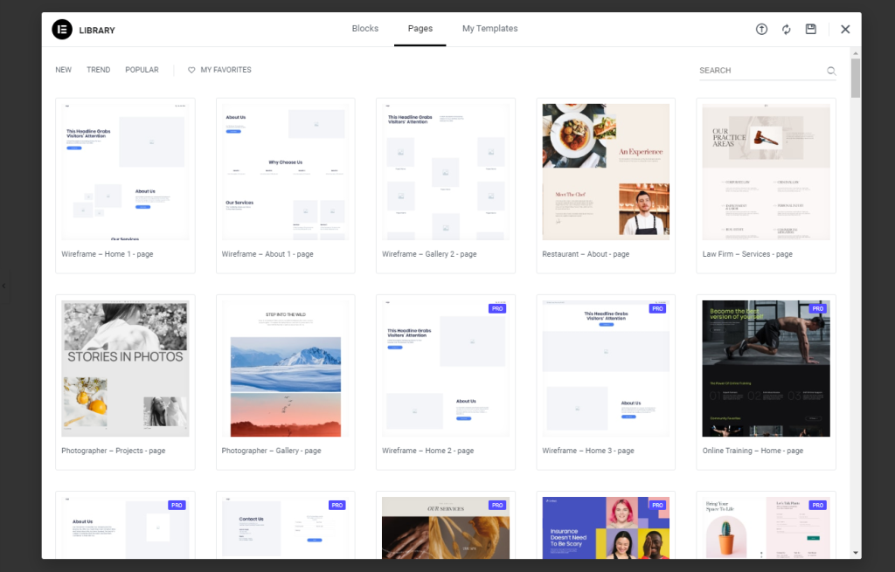Viewport: 895px width, 572px height.
Task: Click the PRO badge on Online Training template
Action: (x=817, y=308)
